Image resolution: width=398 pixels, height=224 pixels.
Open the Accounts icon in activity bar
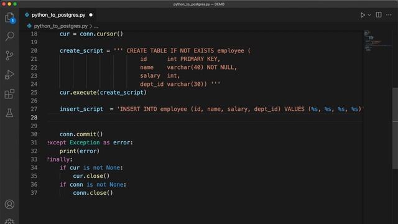click(10, 205)
